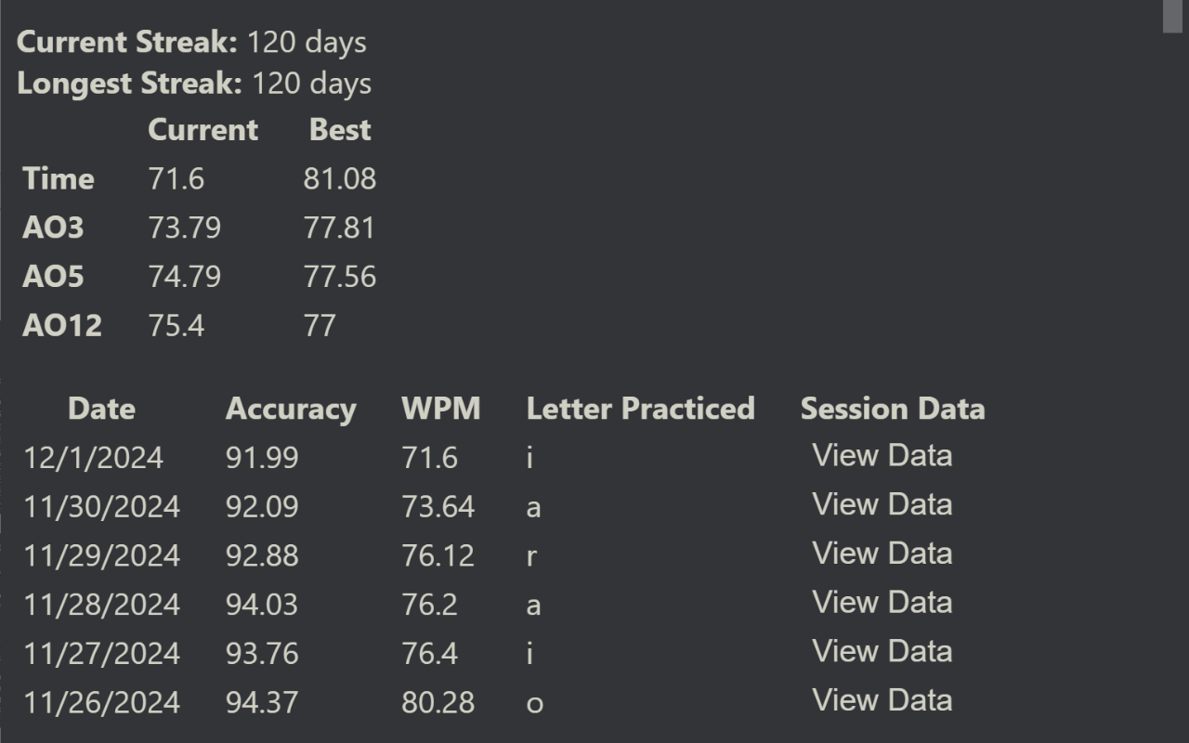This screenshot has width=1189, height=743.
Task: Open View Data for 12/1/2024 session
Action: 882,456
